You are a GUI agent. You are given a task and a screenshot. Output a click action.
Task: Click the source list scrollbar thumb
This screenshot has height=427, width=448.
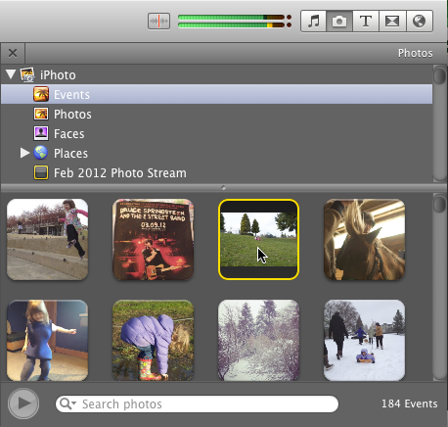pos(440,75)
